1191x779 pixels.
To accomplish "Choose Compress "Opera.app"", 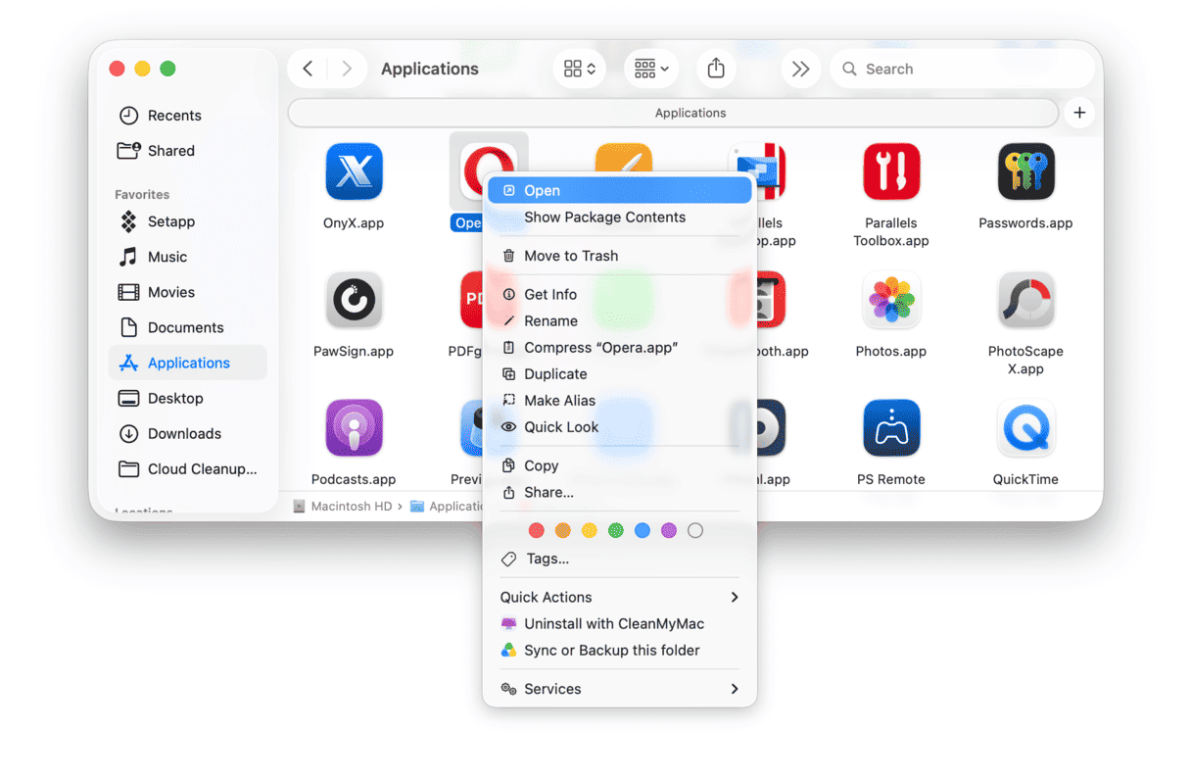I will click(619, 347).
